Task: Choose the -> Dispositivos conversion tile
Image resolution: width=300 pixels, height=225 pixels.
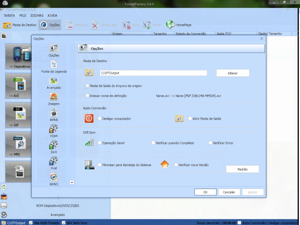Action: (x=18, y=57)
